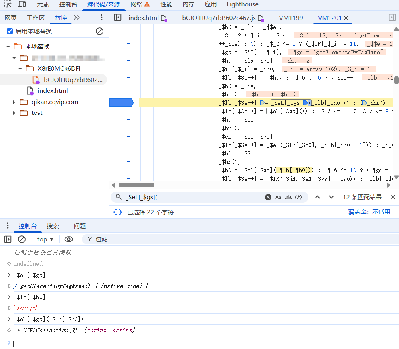Switch to the 网络 panel tab
This screenshot has height=349, width=399.
click(140, 4)
